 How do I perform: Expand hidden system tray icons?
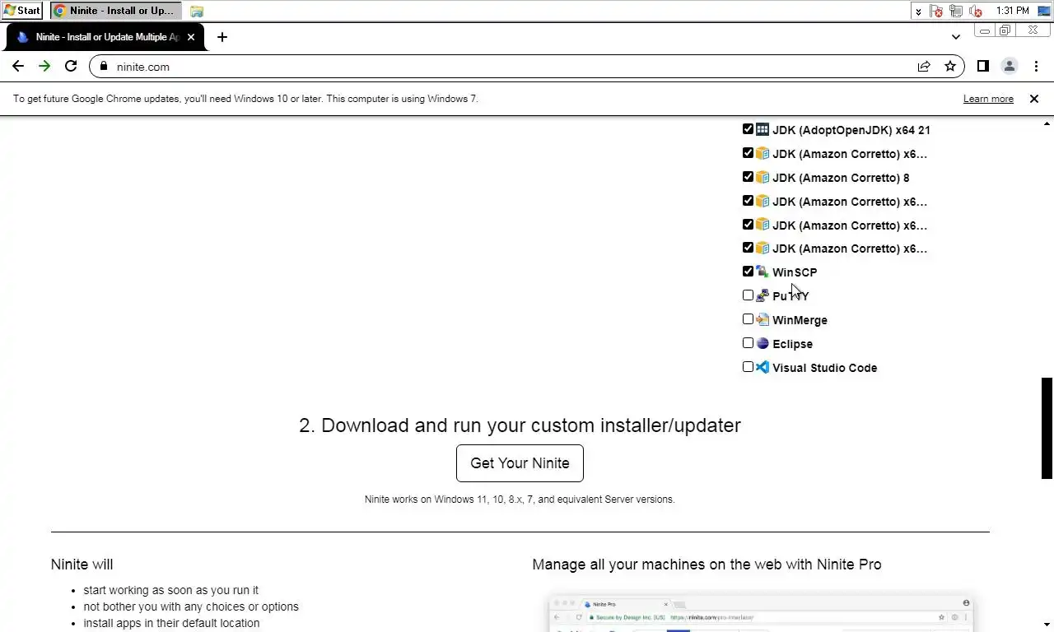918,12
